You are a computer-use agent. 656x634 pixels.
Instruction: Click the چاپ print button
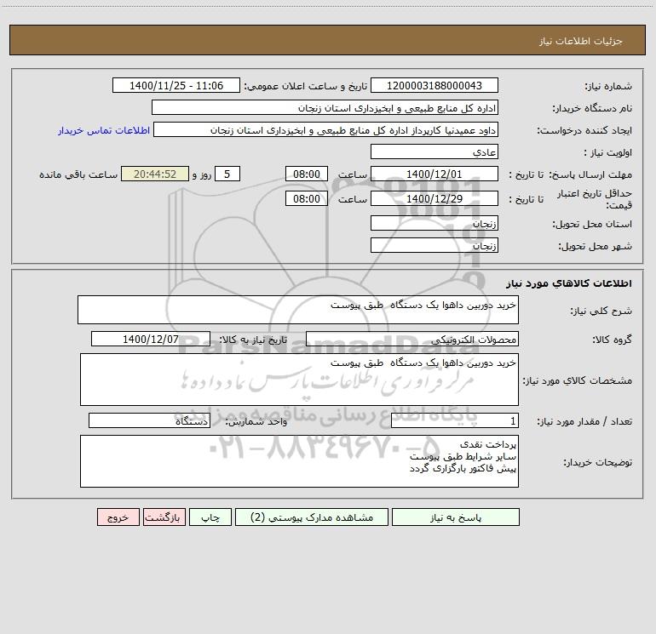[210, 517]
